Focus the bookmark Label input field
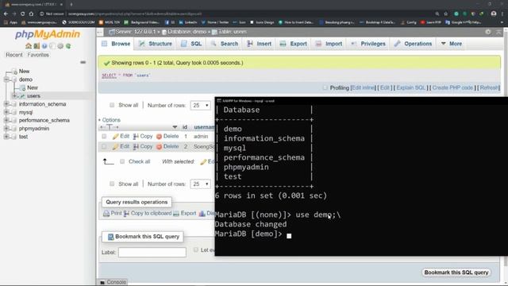The image size is (508, 286). (x=152, y=253)
